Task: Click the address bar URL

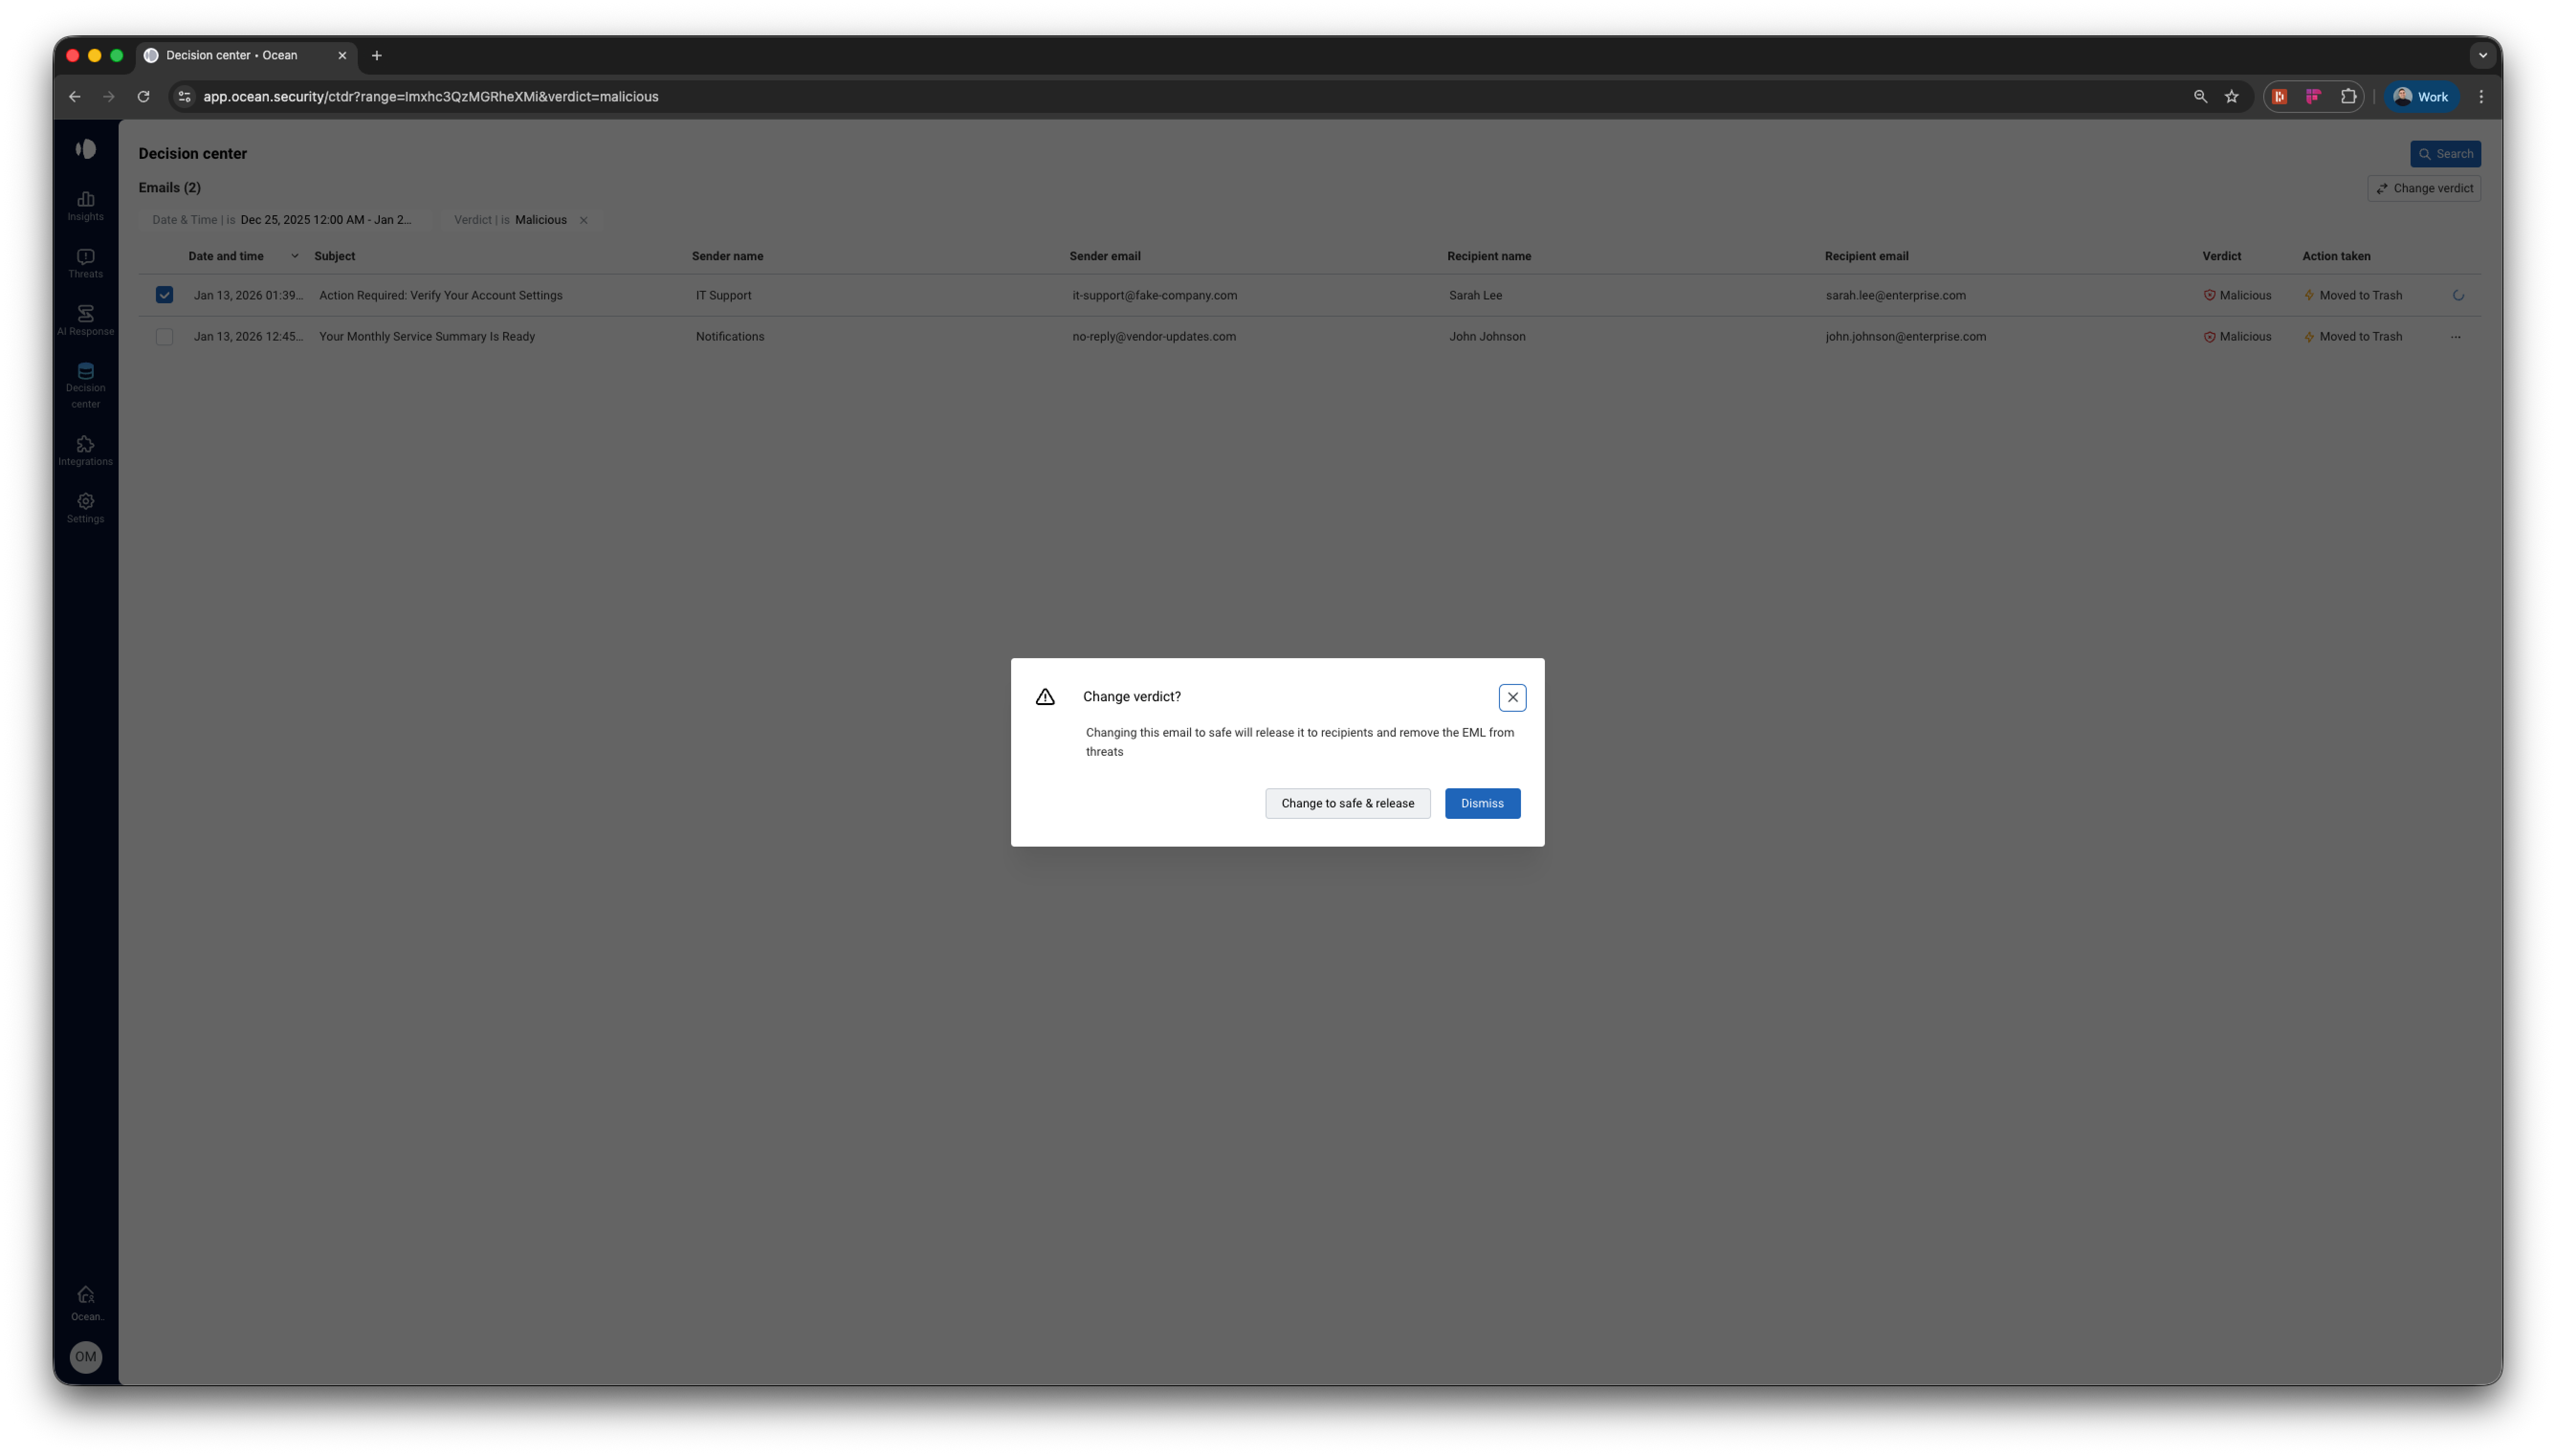Action: click(430, 97)
